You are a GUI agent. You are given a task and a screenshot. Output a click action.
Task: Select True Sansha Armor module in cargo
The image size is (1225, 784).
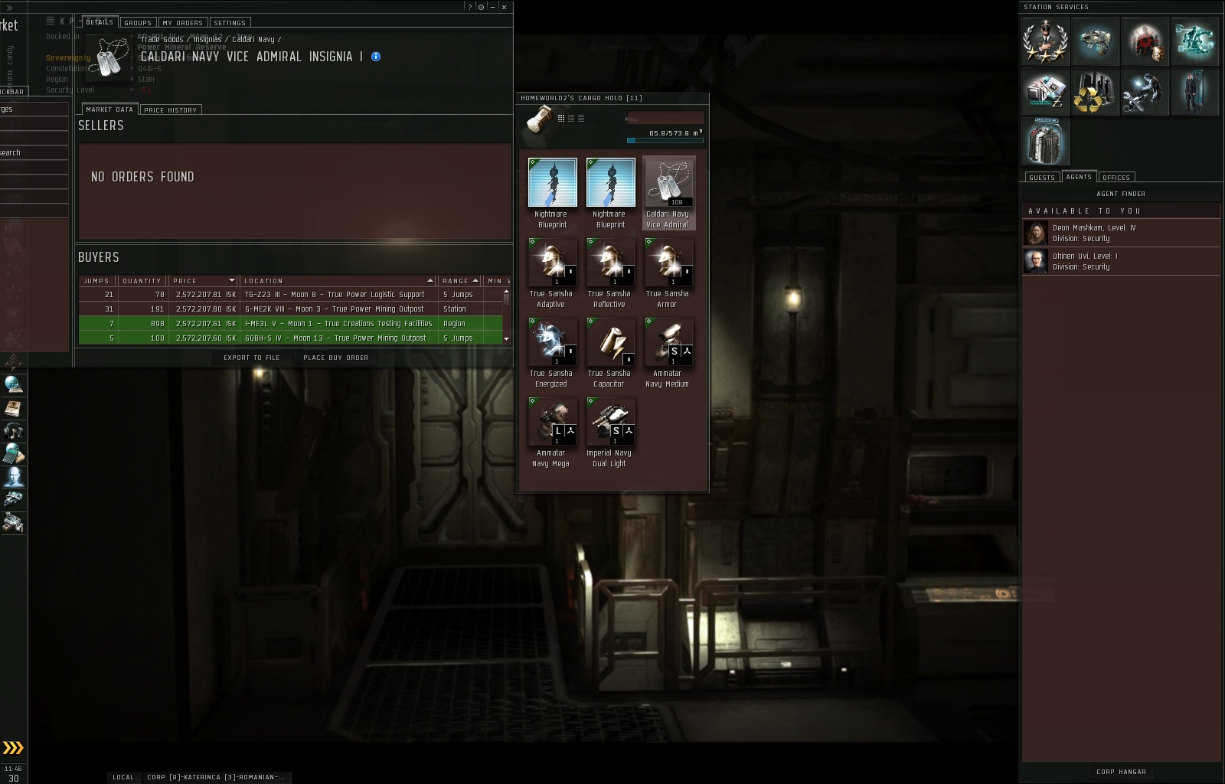pos(668,273)
